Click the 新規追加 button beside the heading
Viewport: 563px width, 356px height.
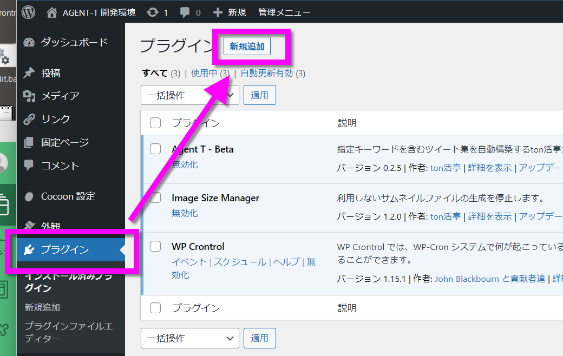tap(247, 47)
